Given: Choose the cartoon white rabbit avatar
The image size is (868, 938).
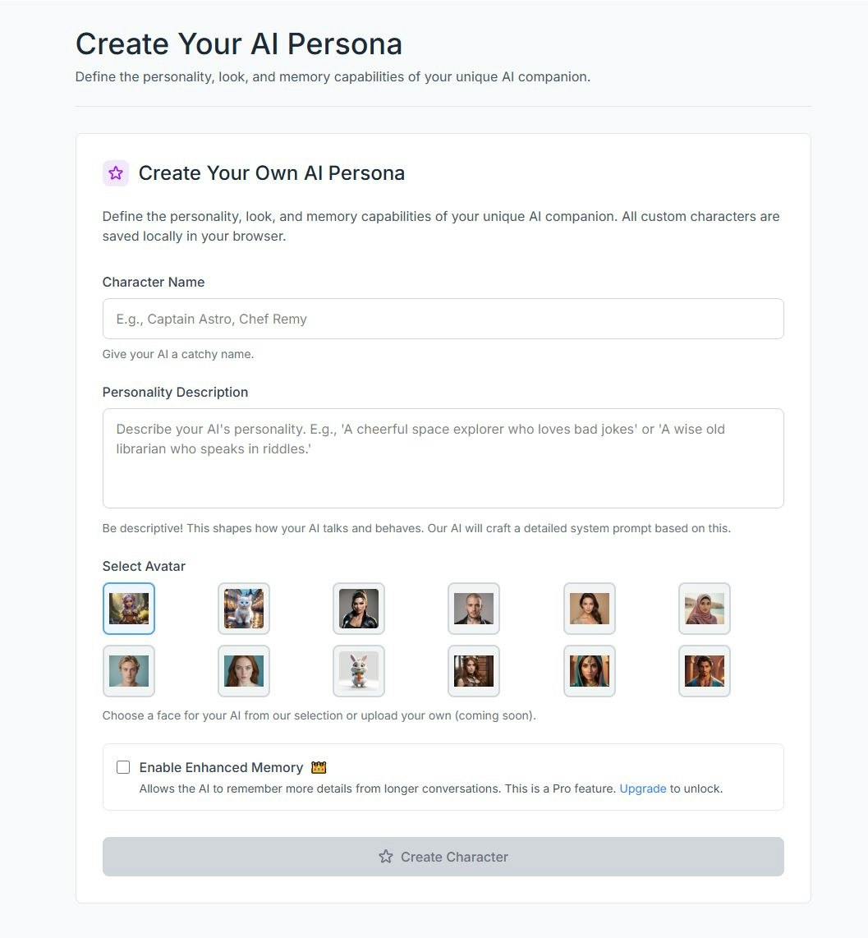Looking at the screenshot, I should [x=359, y=671].
